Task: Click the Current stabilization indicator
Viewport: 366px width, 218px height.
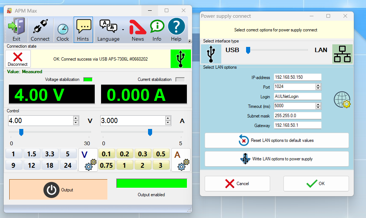Action: [180, 79]
